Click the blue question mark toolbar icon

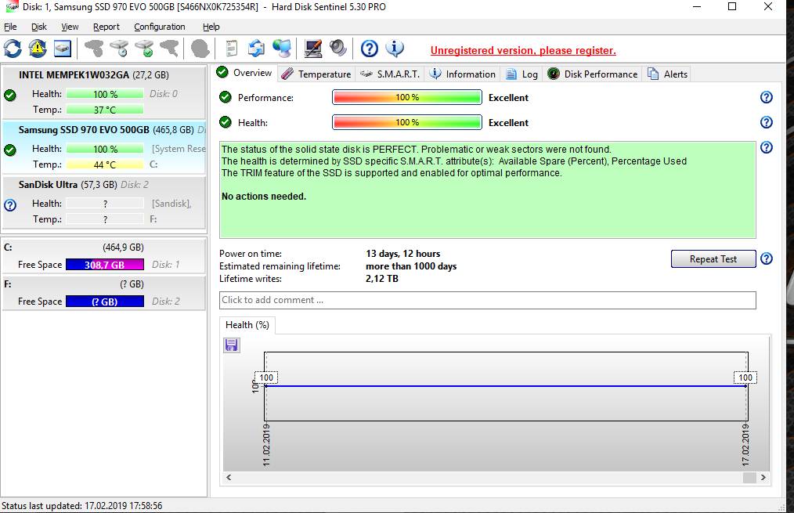370,49
